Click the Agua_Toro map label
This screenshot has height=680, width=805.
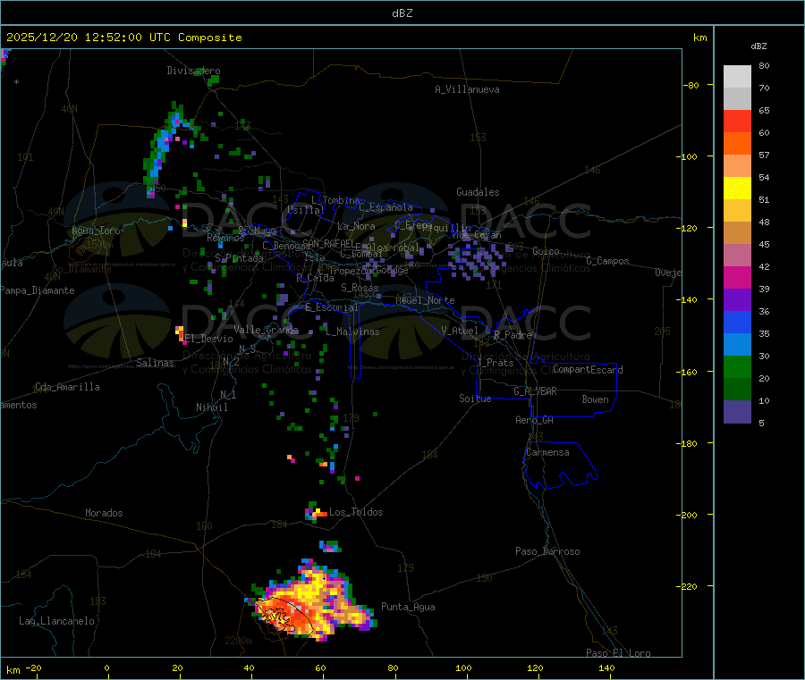tap(96, 231)
